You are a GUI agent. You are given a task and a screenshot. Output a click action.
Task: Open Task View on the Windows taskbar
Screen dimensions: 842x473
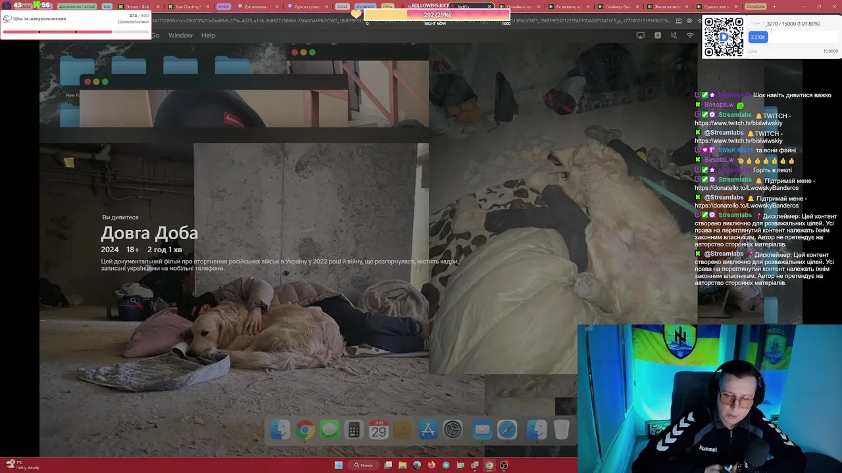tap(388, 465)
